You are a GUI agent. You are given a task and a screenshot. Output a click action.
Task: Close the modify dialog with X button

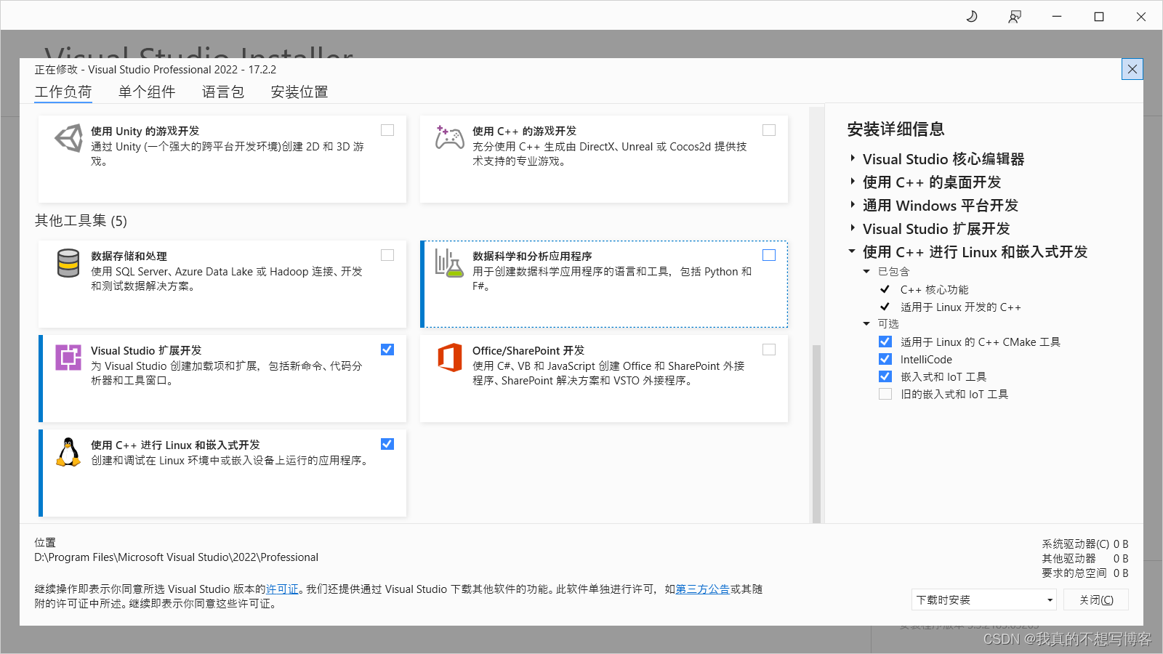(x=1132, y=69)
